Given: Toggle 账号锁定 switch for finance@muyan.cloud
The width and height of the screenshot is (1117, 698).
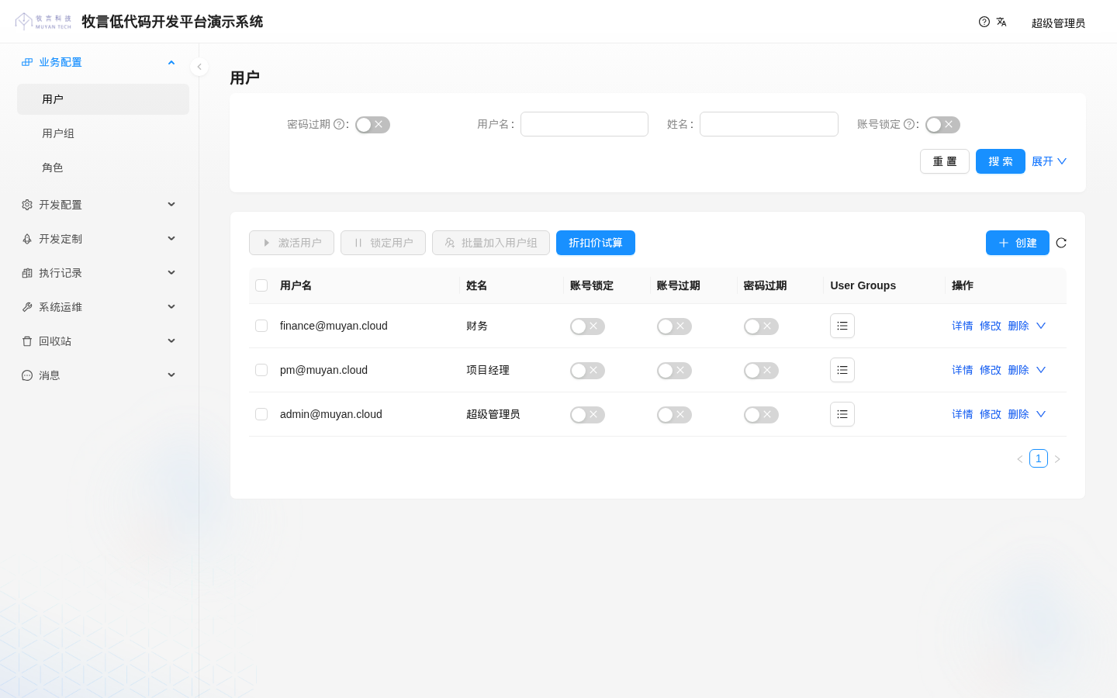Looking at the screenshot, I should tap(587, 327).
